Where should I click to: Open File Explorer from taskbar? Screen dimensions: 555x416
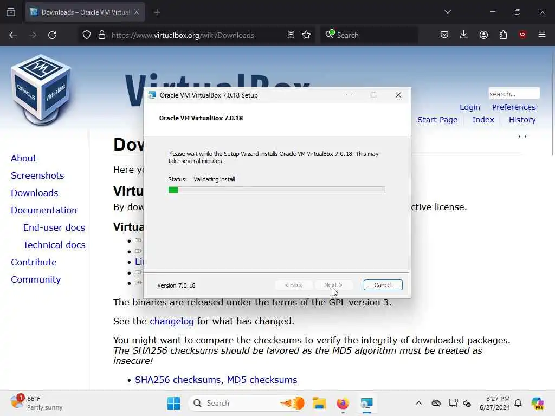pyautogui.click(x=319, y=403)
